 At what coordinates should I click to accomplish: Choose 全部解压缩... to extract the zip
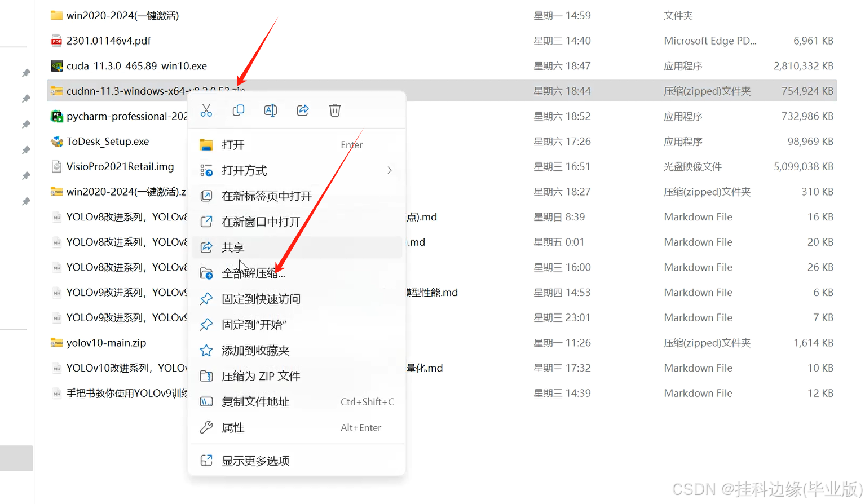tap(297, 273)
